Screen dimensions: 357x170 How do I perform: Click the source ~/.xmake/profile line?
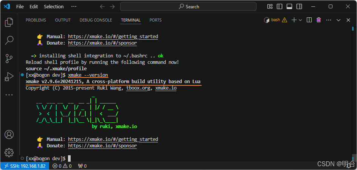[56, 68]
